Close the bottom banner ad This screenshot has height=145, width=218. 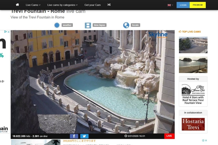pyautogui.click(x=206, y=141)
